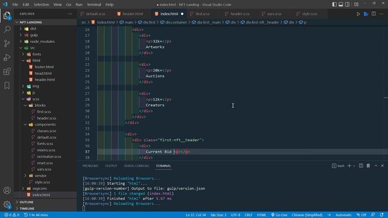388x218 pixels.
Task: Toggle panel layout icon
Action: 341,4
